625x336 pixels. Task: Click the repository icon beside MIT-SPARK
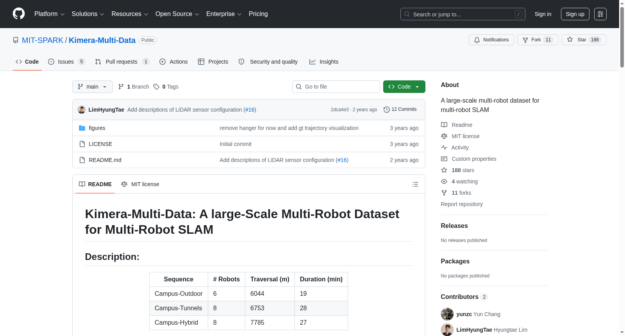point(16,40)
